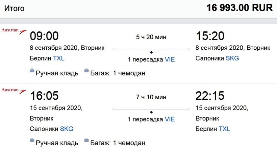
Task: Open the VIE transfer link on return flight
Action: coord(170,119)
